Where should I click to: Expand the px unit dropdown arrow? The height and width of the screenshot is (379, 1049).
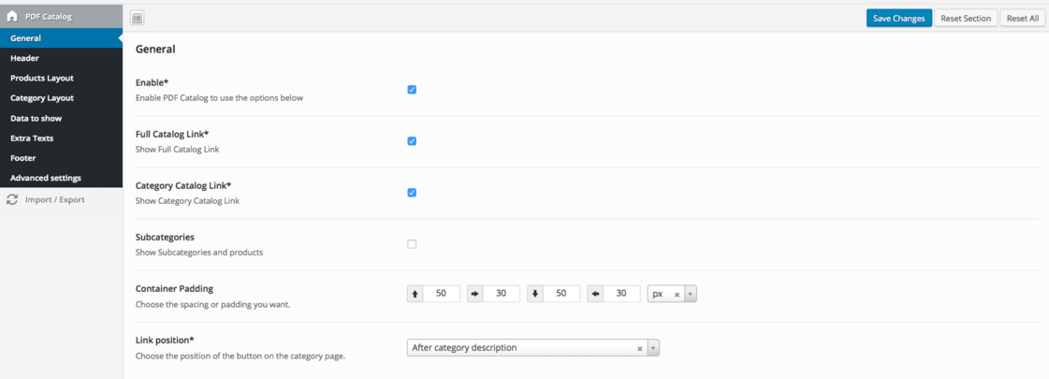tap(691, 294)
